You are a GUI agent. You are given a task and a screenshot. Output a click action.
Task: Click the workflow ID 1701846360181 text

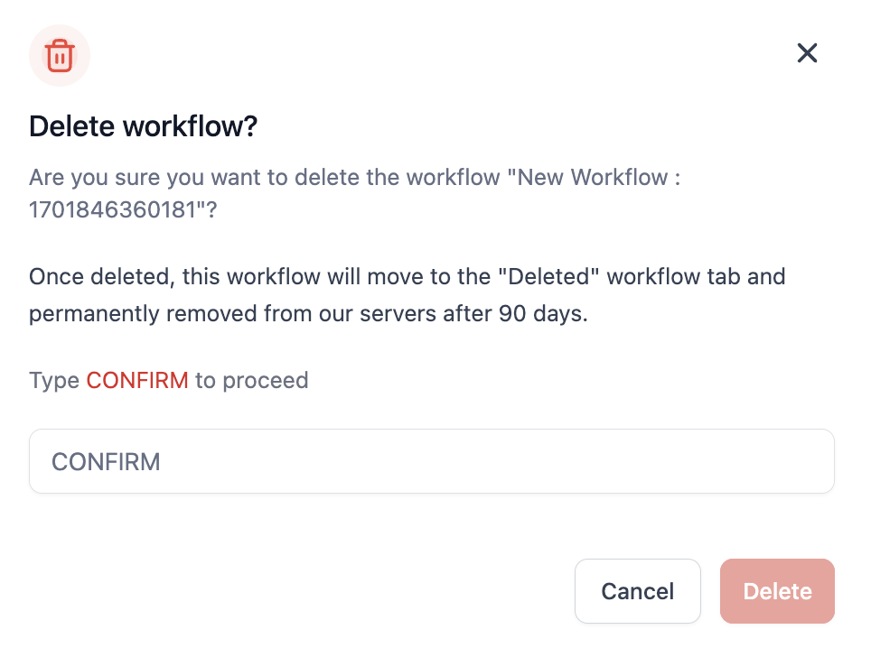click(x=113, y=210)
